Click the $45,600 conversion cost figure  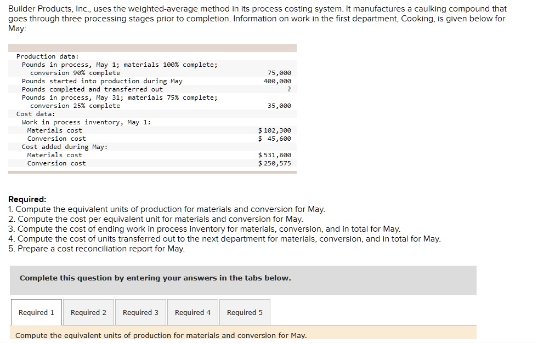[275, 139]
